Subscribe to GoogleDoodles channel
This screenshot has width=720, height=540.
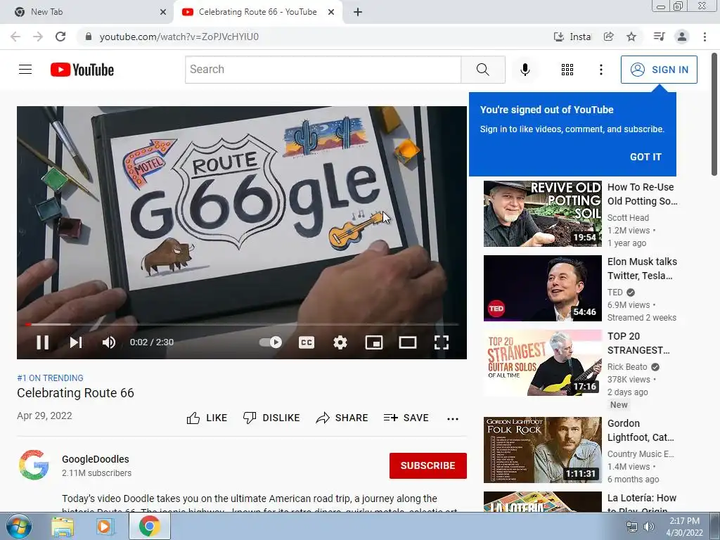click(428, 465)
